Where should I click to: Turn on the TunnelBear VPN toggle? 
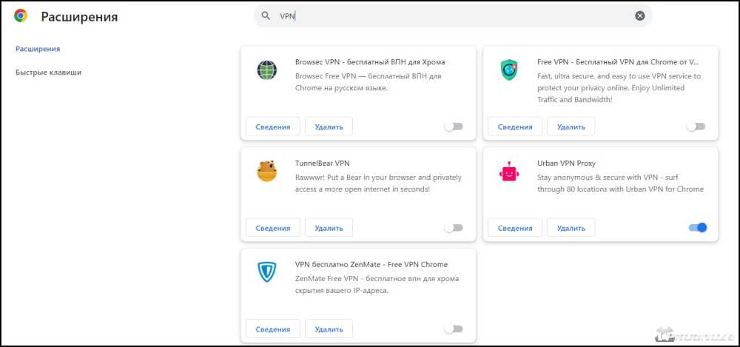[x=454, y=228]
